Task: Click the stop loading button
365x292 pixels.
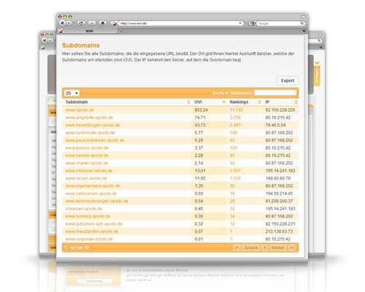Action: 92,23
